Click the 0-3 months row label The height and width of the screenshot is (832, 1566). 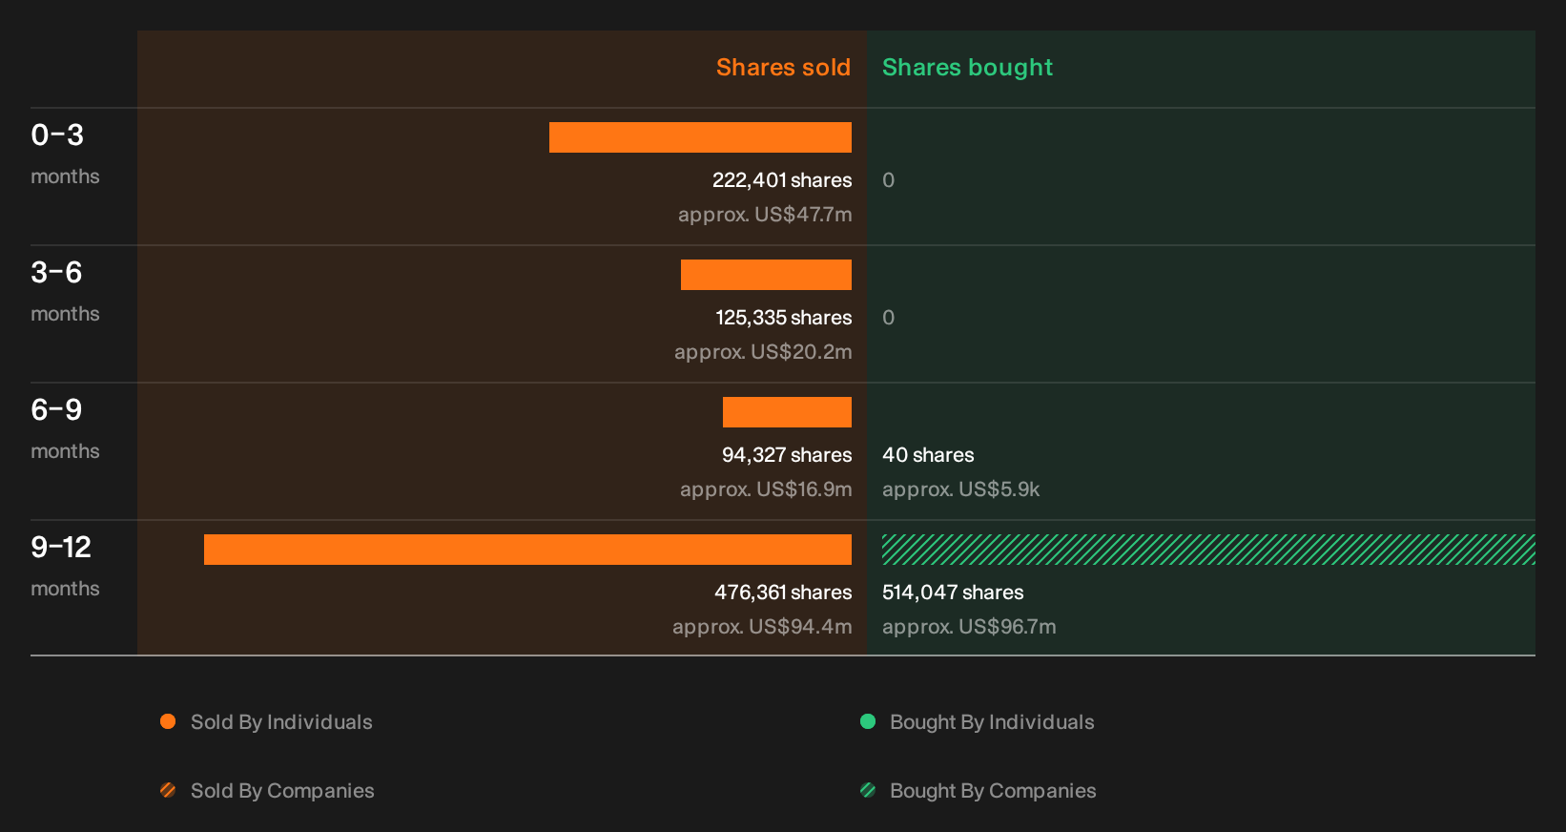tap(65, 154)
